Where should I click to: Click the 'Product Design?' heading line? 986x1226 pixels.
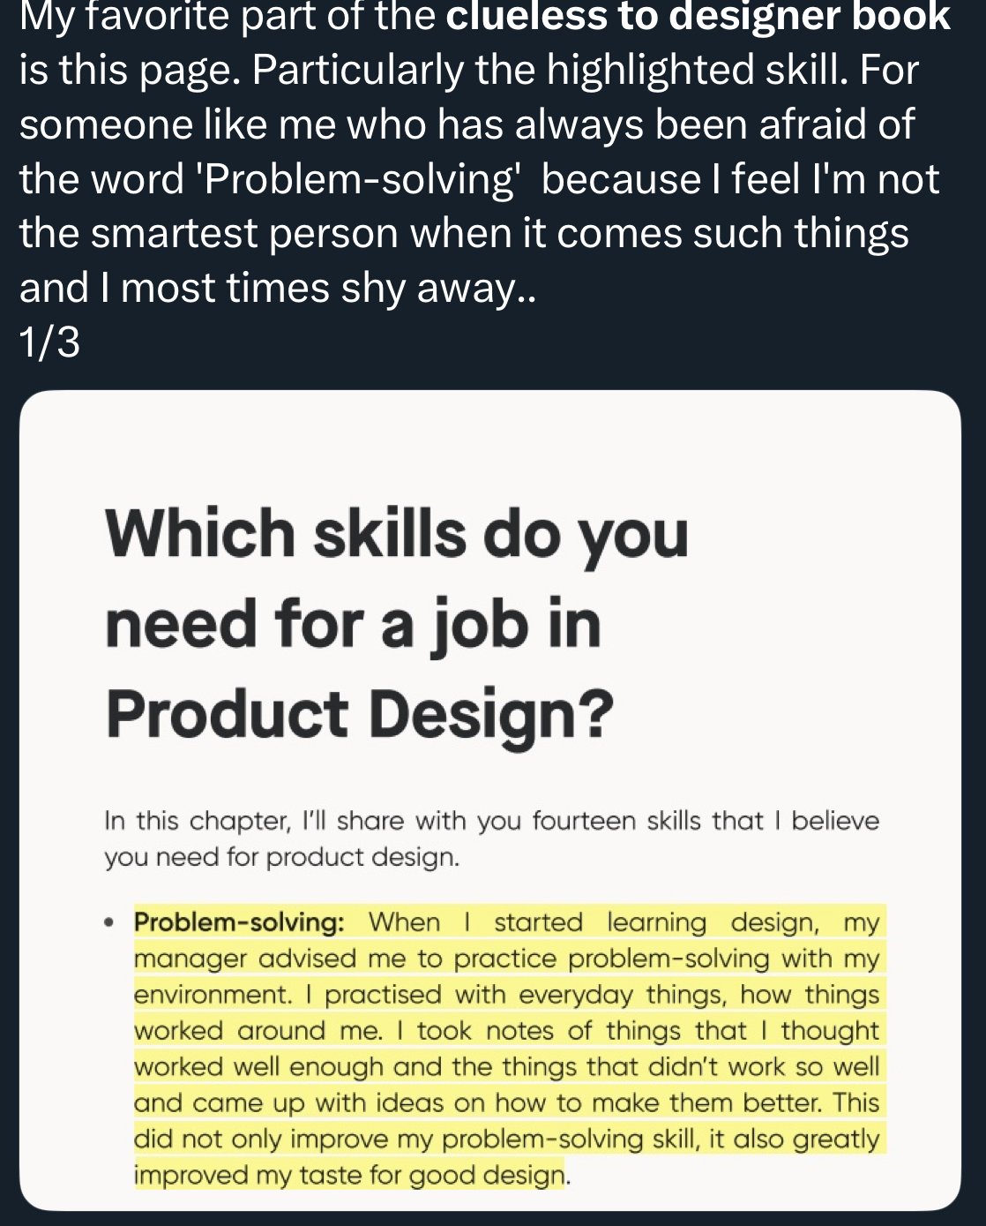tap(359, 715)
